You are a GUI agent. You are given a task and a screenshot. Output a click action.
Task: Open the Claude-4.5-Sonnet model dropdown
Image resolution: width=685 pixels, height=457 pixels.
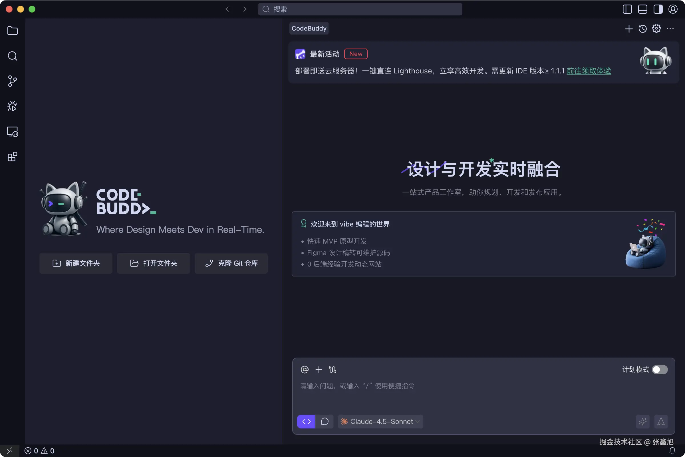pos(380,422)
